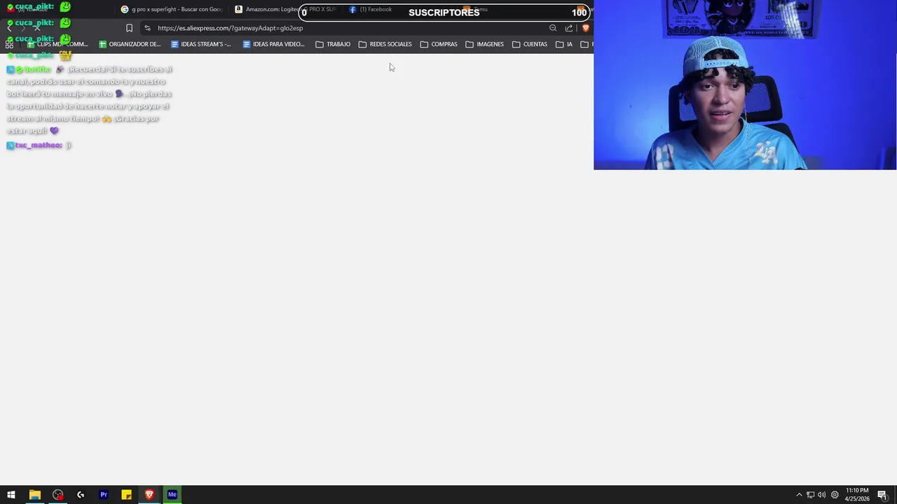
Task: Open the notification center icon
Action: click(882, 495)
